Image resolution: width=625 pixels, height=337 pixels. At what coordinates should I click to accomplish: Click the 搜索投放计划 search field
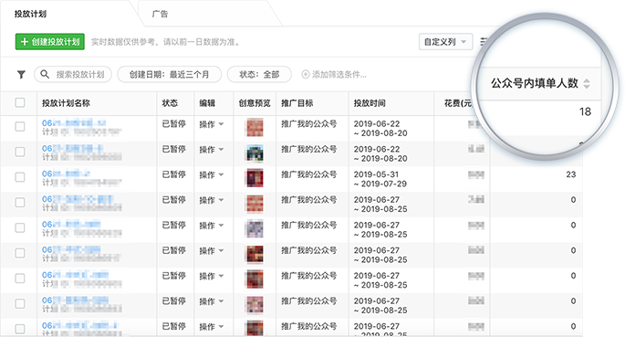[x=73, y=75]
